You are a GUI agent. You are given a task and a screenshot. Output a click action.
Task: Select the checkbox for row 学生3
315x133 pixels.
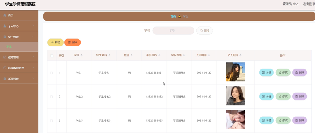pos(52,121)
